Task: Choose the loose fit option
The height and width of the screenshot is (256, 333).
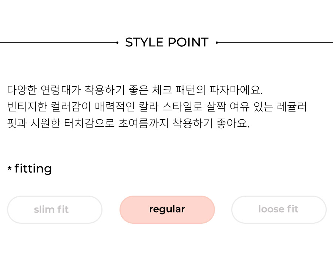Action: click(x=279, y=210)
